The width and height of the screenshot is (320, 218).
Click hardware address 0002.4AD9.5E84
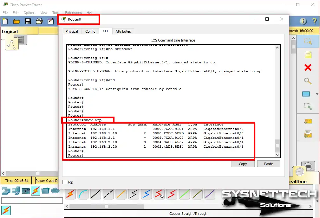pyautogui.click(x=168, y=147)
